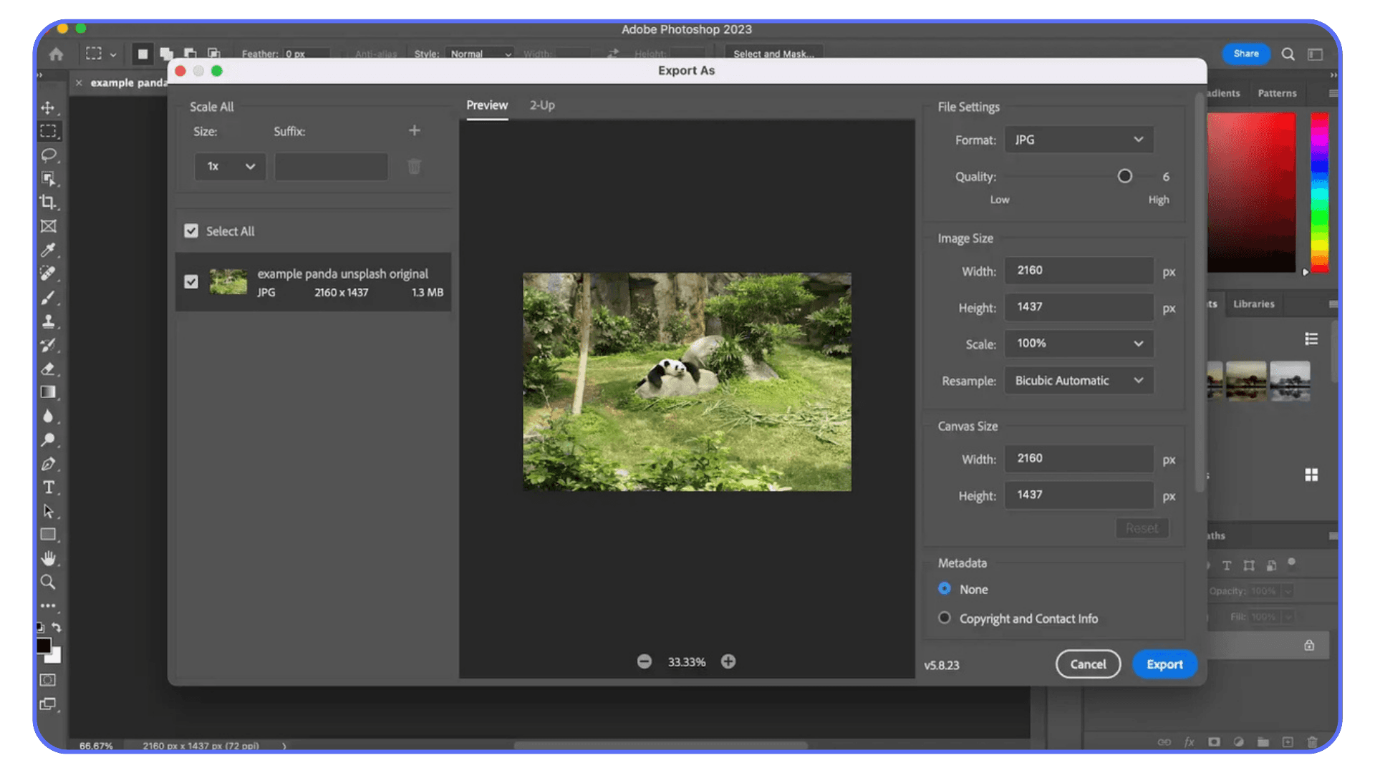Image resolution: width=1375 pixels, height=773 pixels.
Task: Click the Reset canvas size button
Action: [x=1142, y=528]
